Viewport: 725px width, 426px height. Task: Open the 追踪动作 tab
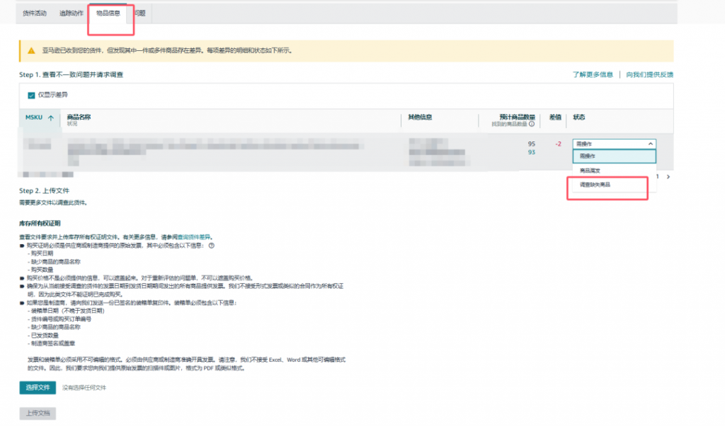point(72,13)
